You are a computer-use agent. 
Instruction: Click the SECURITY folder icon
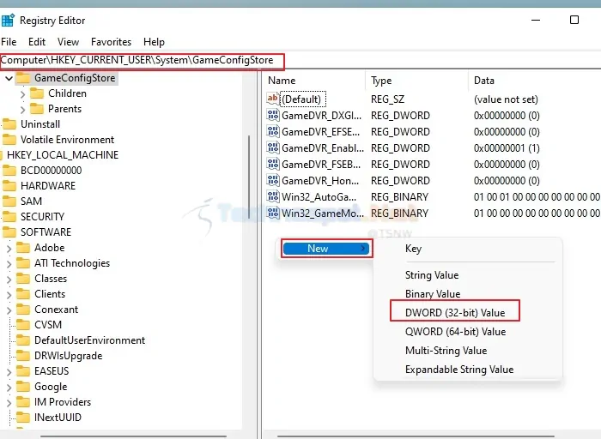9,217
